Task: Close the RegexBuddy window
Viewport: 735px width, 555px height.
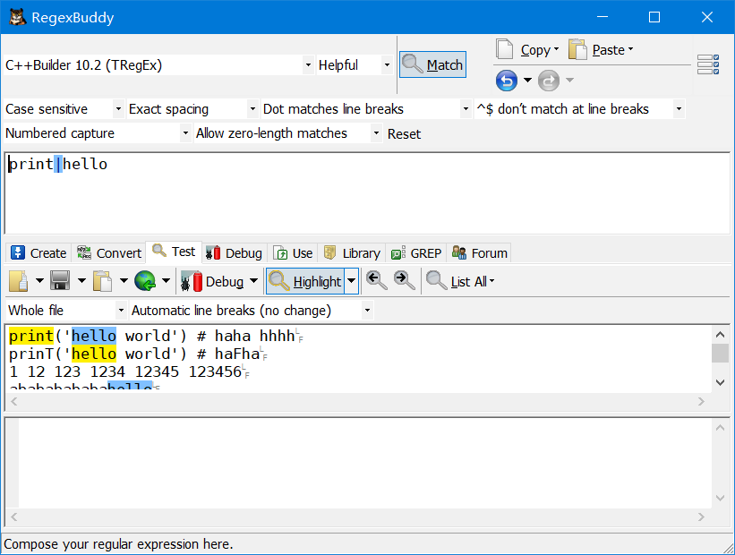Action: click(707, 17)
